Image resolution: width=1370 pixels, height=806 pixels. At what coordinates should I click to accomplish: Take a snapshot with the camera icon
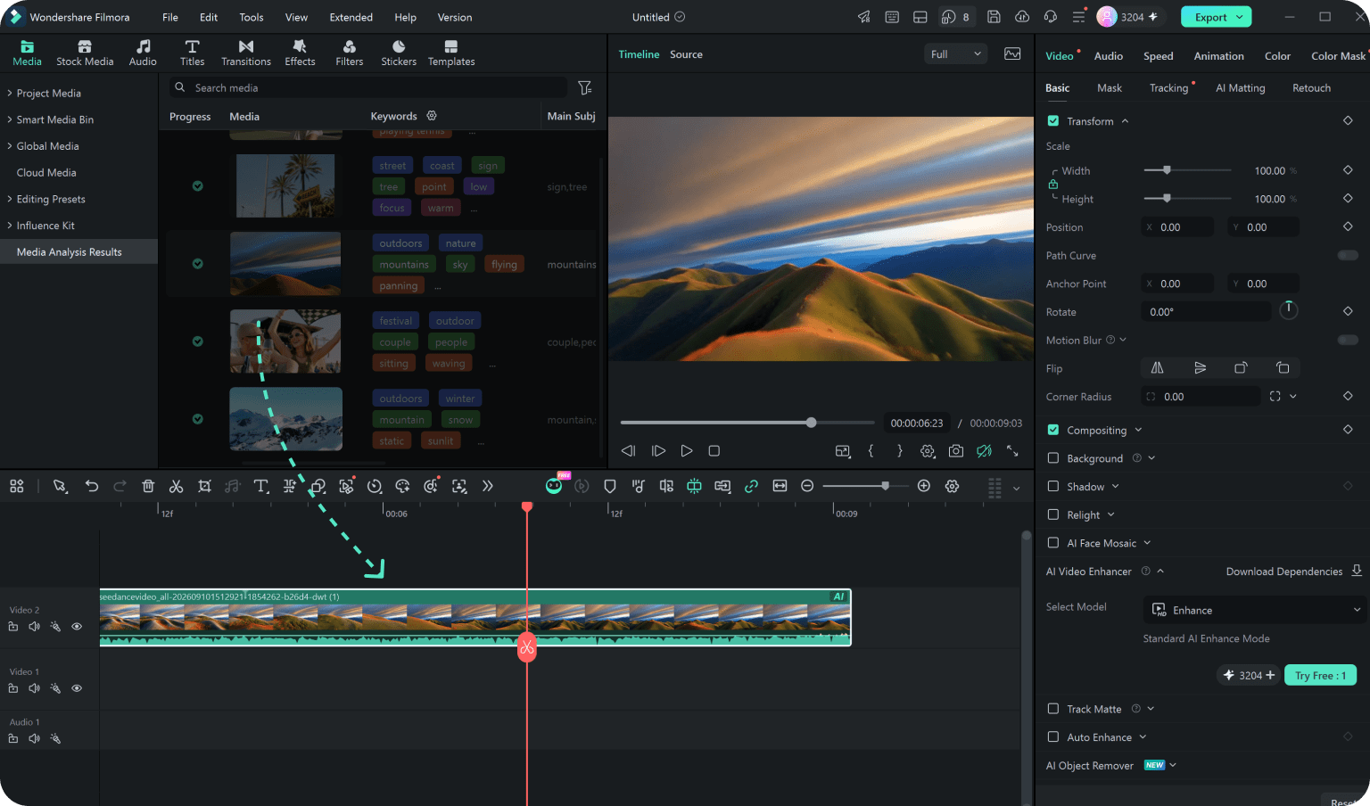click(956, 451)
